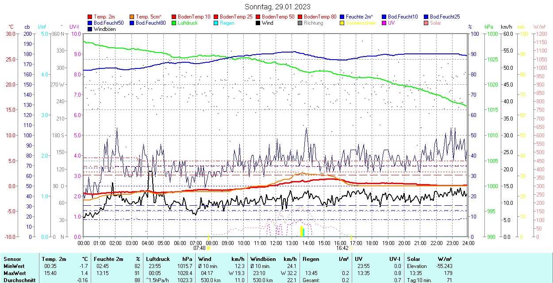Viewport: 553px width, 283px height.
Task: Click the BodenTemp 80 legend label
Action: tap(320, 17)
